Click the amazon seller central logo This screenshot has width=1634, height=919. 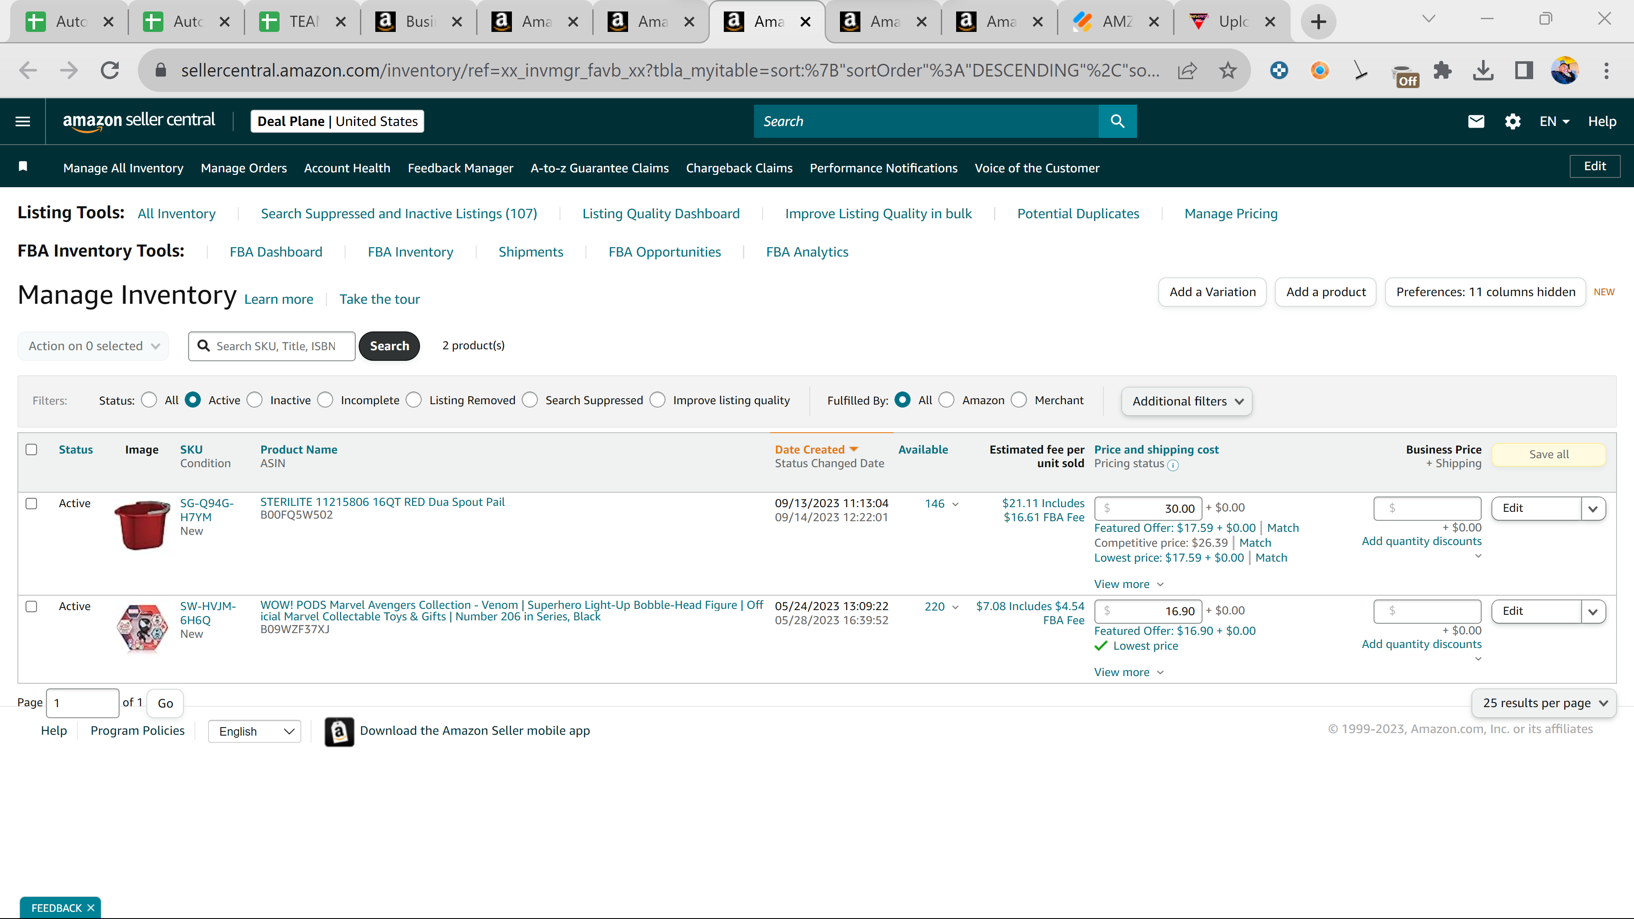pos(139,121)
